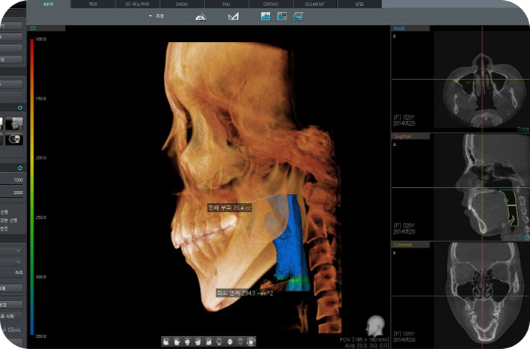Click the Axial view label
The height and width of the screenshot is (349, 530).
coord(399,28)
